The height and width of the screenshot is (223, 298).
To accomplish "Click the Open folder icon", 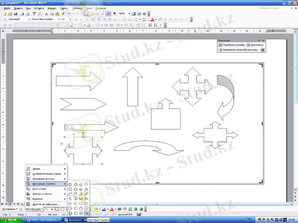I will tap(10, 14).
